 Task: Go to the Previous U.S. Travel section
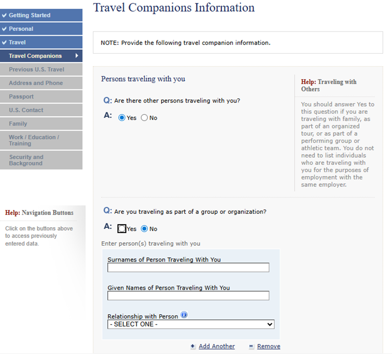[37, 69]
